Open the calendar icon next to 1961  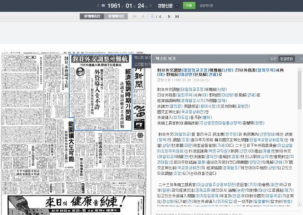click(103, 6)
